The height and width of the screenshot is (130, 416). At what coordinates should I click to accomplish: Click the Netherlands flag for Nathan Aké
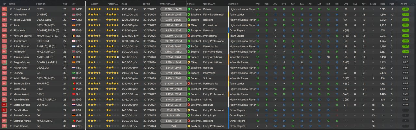[x=73, y=68]
